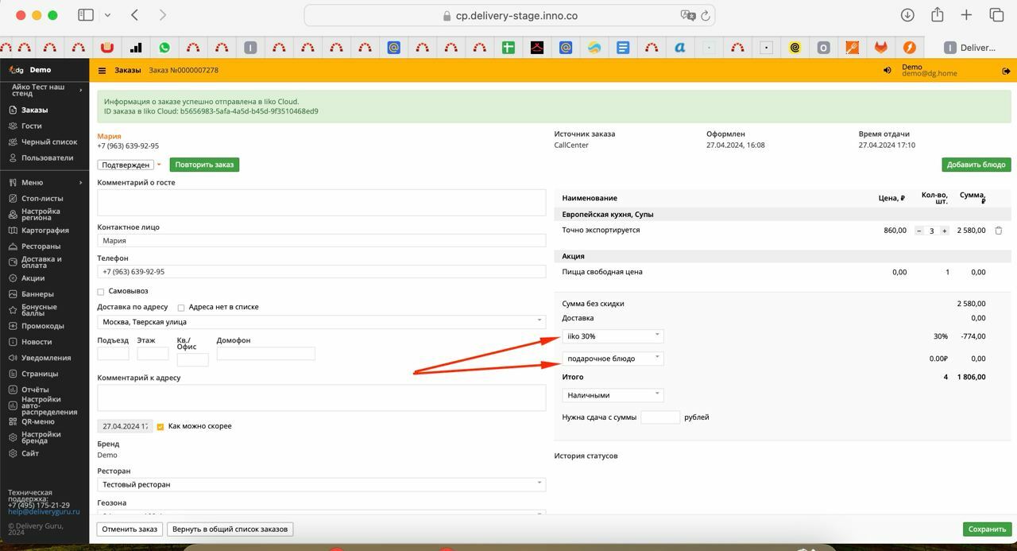Open a new Safari tab with the plus icon
The image size is (1017, 551).
click(966, 15)
